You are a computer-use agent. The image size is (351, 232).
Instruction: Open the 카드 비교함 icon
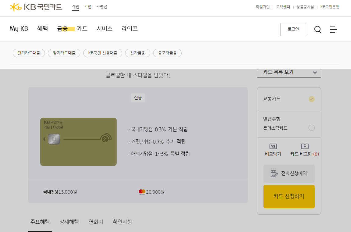pyautogui.click(x=305, y=146)
